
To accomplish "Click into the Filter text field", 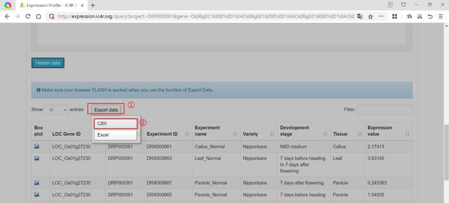I will [385, 110].
